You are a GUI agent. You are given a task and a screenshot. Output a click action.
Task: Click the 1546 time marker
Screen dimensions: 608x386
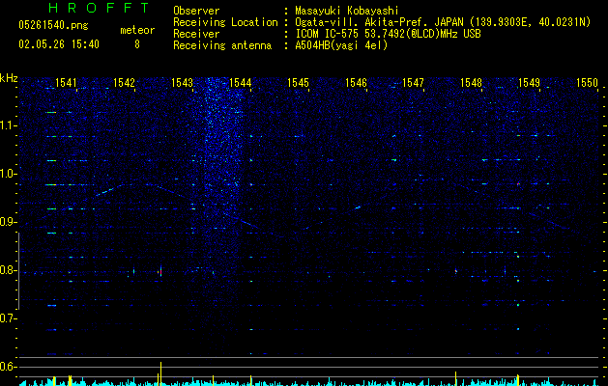[x=356, y=82]
